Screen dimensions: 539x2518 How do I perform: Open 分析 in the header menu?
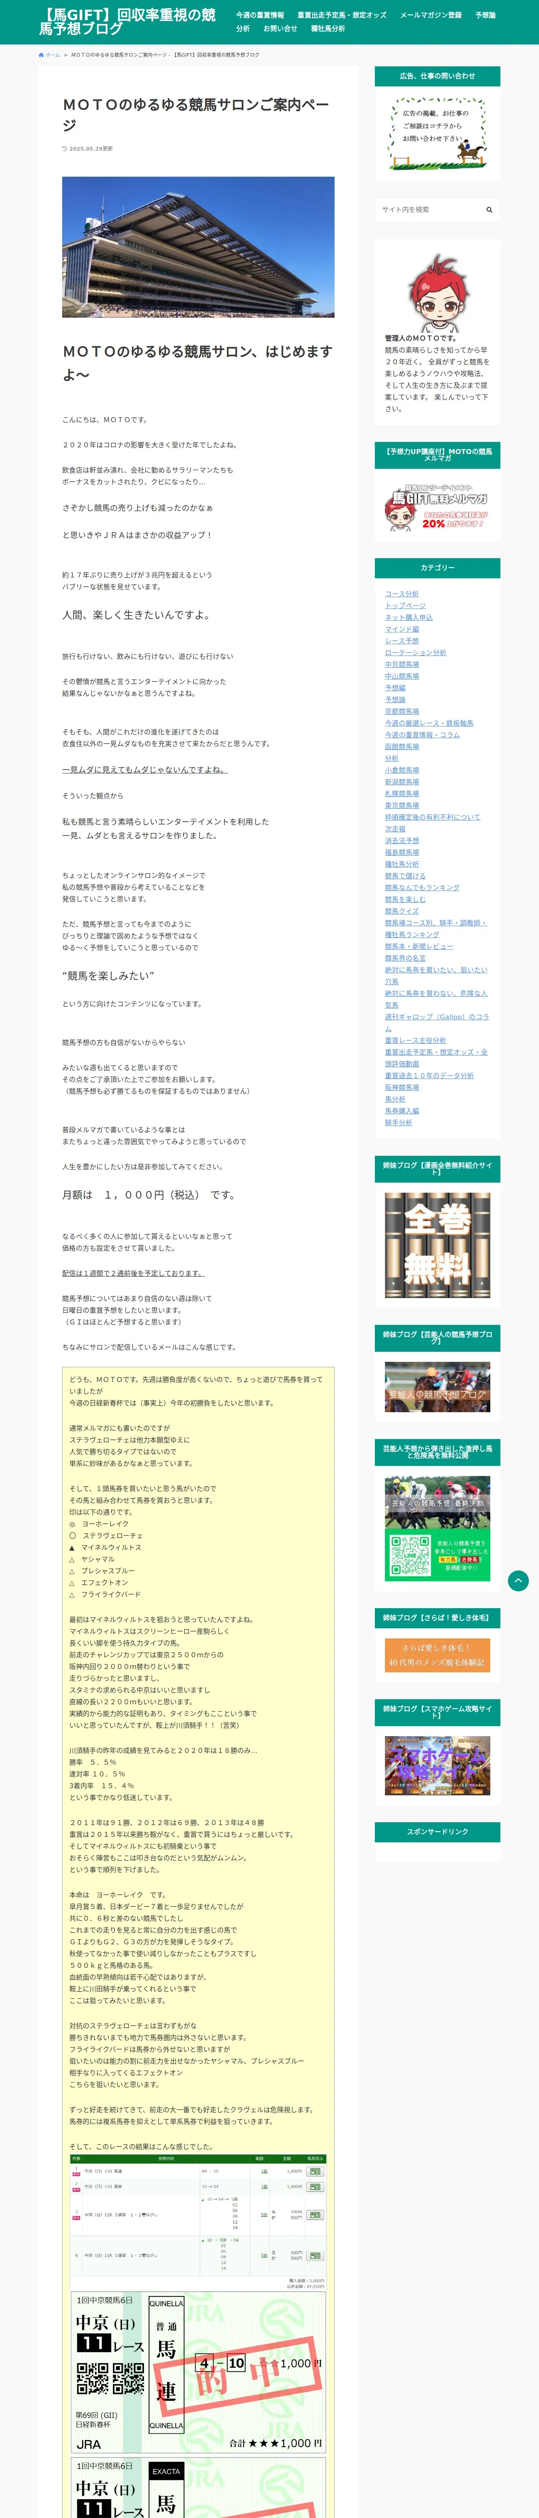pos(243,29)
